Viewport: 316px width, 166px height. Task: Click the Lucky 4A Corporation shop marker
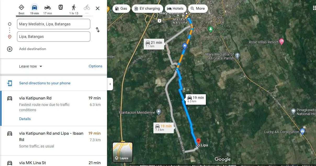303,131
